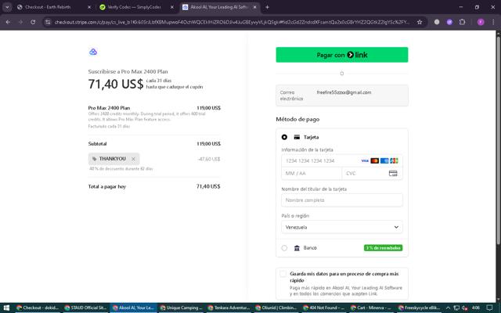
Task: Click the Subtotal label
Action: click(97, 144)
